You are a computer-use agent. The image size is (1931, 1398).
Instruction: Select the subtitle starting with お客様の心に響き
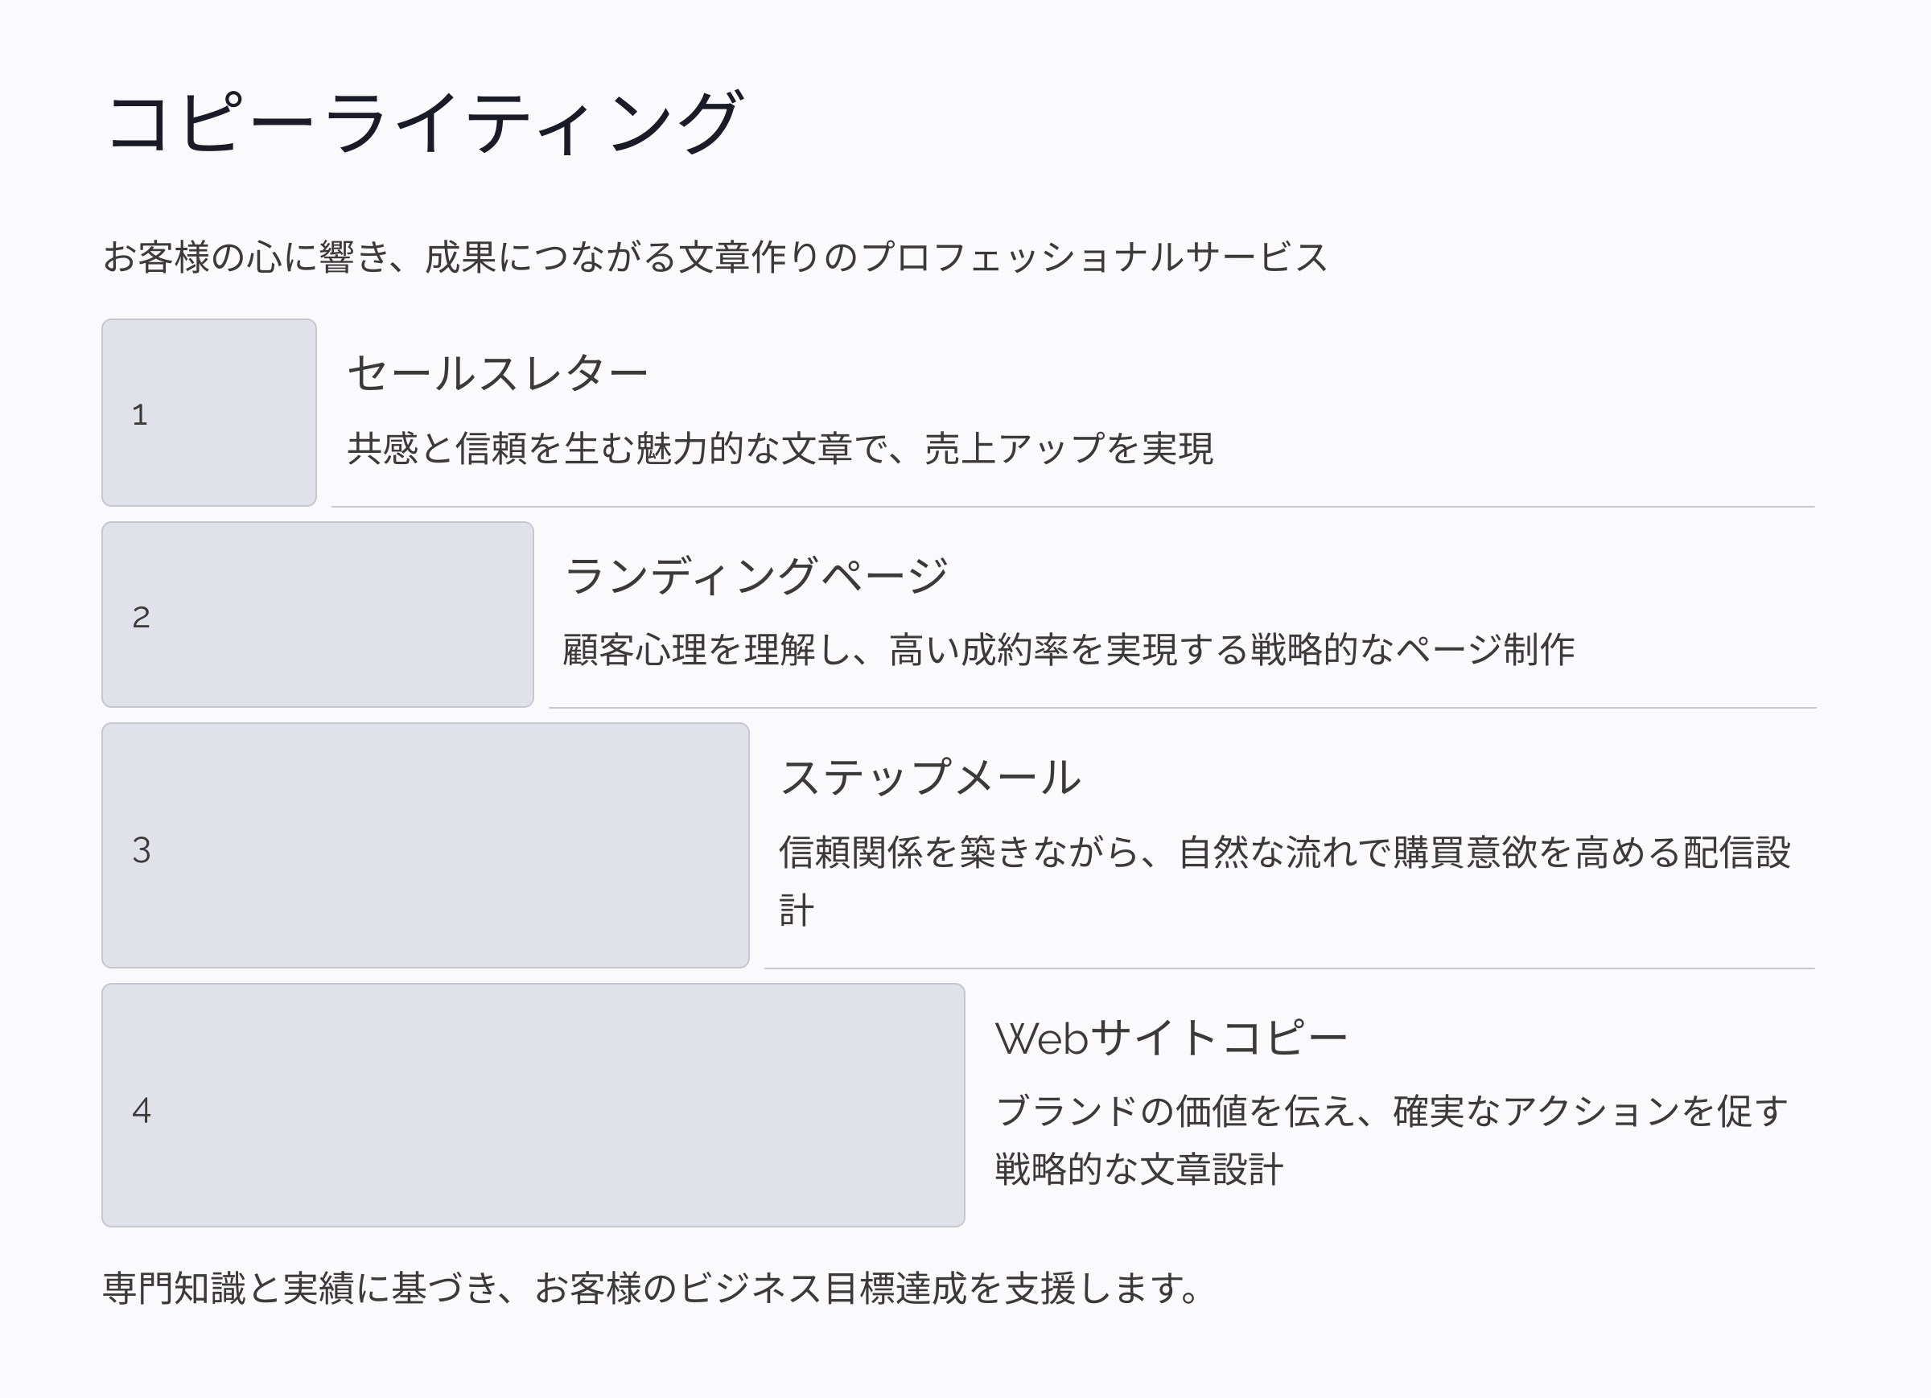coord(714,257)
